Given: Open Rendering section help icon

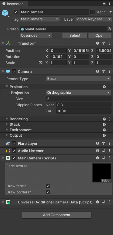Looking at the screenshot, I should click(x=104, y=119).
